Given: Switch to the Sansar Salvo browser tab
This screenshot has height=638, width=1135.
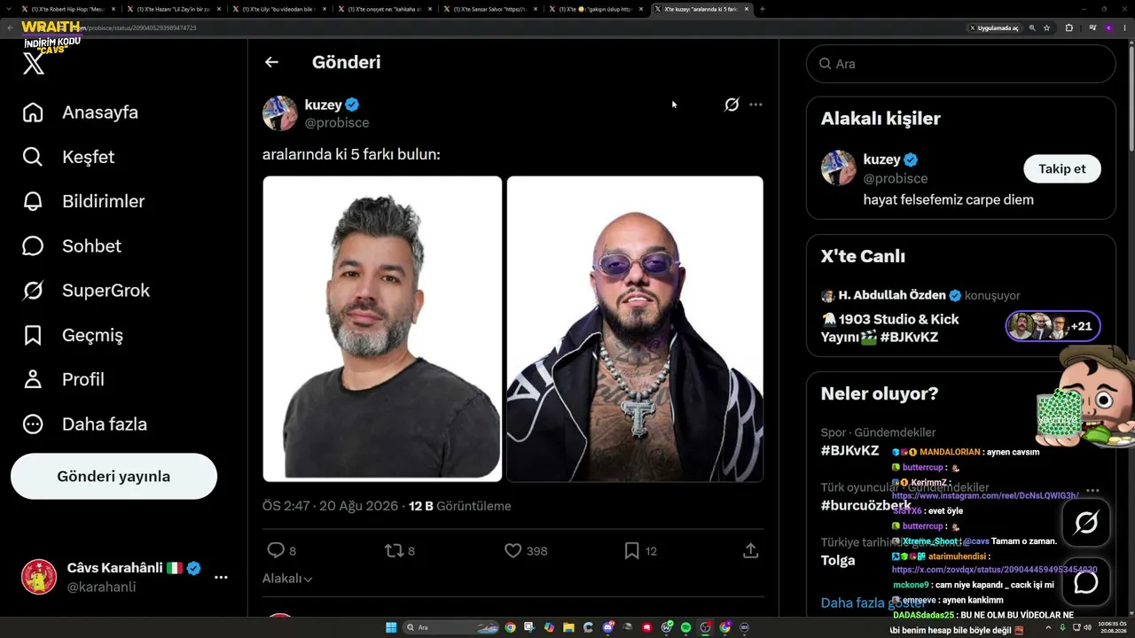Looking at the screenshot, I should [489, 9].
